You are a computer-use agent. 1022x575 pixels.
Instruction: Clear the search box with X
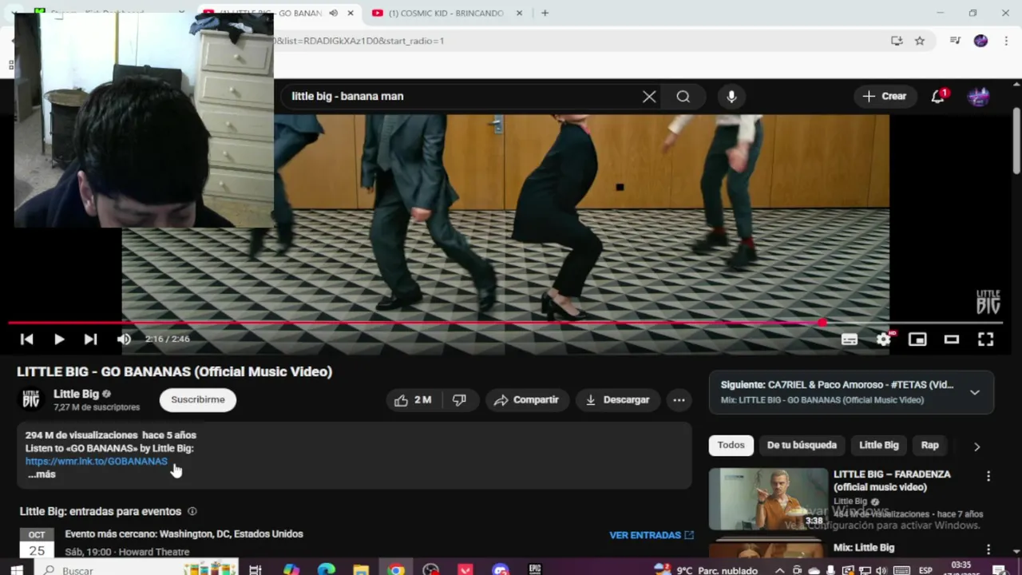[x=649, y=97]
